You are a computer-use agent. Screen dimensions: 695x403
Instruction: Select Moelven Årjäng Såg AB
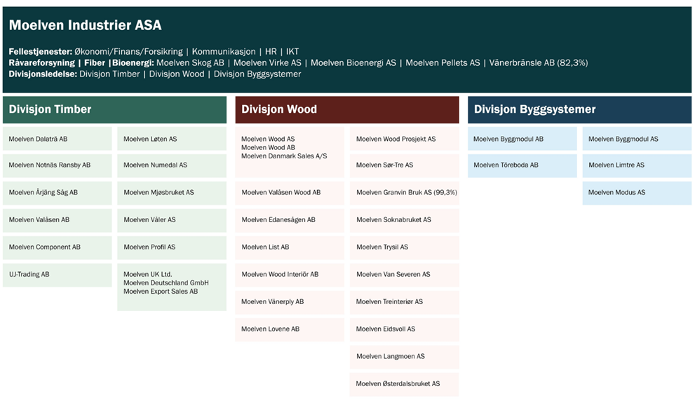[58, 193]
